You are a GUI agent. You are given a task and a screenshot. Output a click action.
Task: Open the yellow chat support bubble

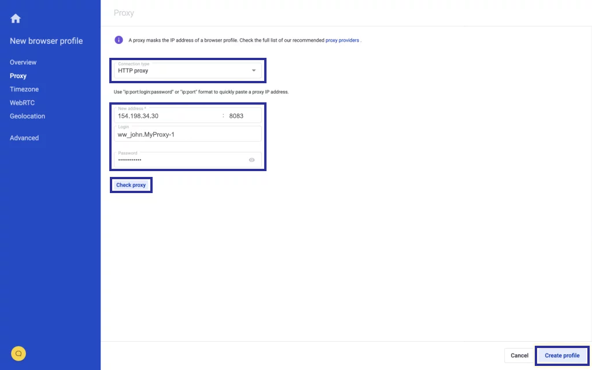click(18, 353)
